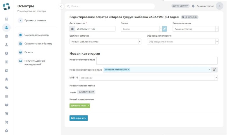Open the filled shopping cart icon
Image resolution: width=227 pixels, height=135 pixels.
(x=6, y=113)
